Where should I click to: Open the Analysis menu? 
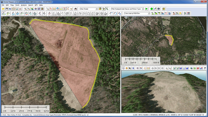point(24,5)
